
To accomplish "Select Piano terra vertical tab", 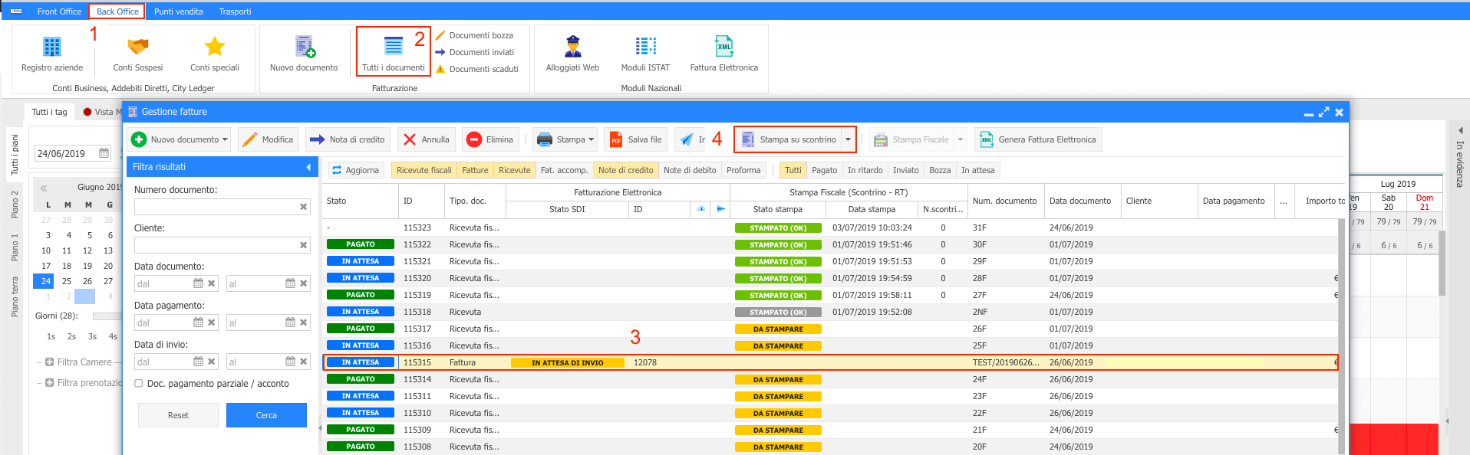I will 15,296.
